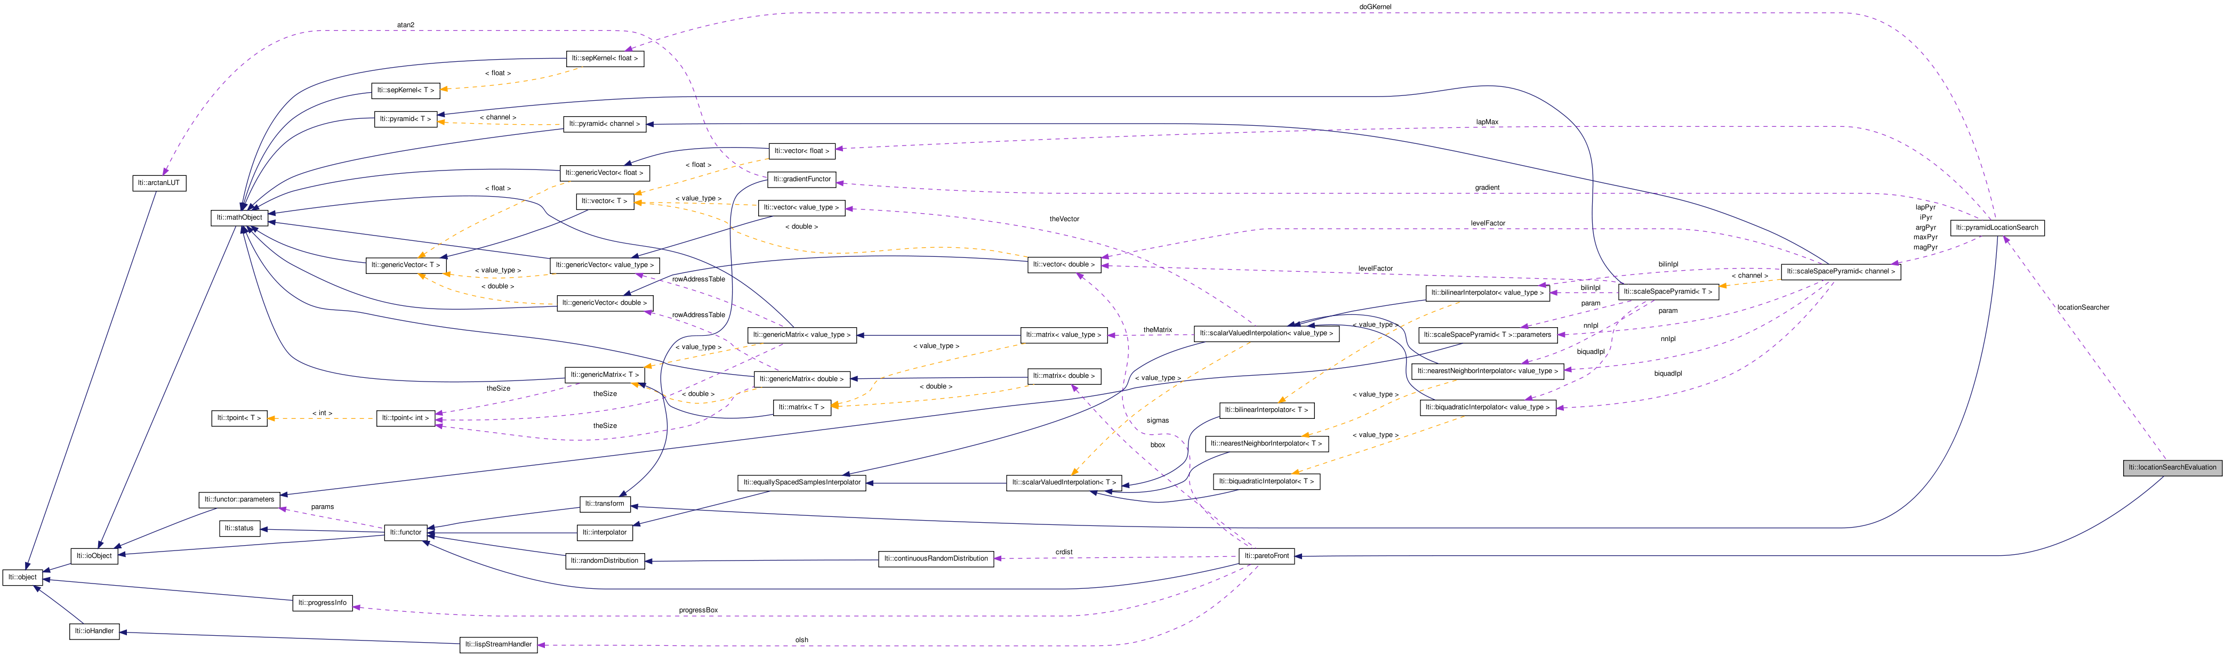Click lti::continuousRandomDistribution node
2225x656 pixels.
(x=935, y=558)
